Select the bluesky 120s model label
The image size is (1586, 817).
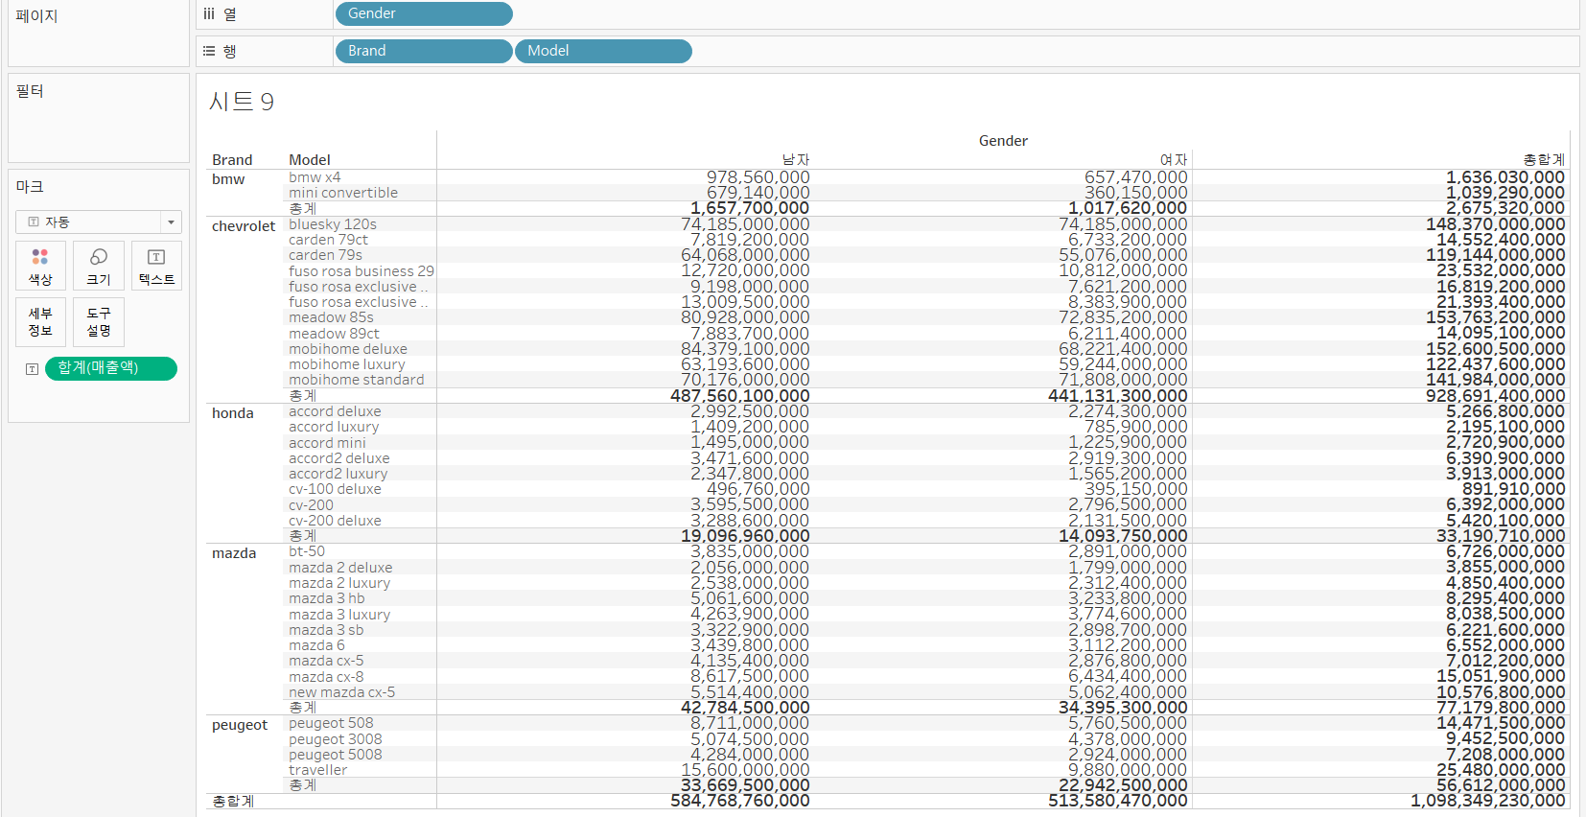click(x=333, y=224)
